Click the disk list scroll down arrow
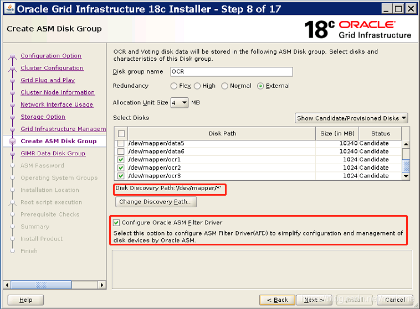 pyautogui.click(x=406, y=176)
